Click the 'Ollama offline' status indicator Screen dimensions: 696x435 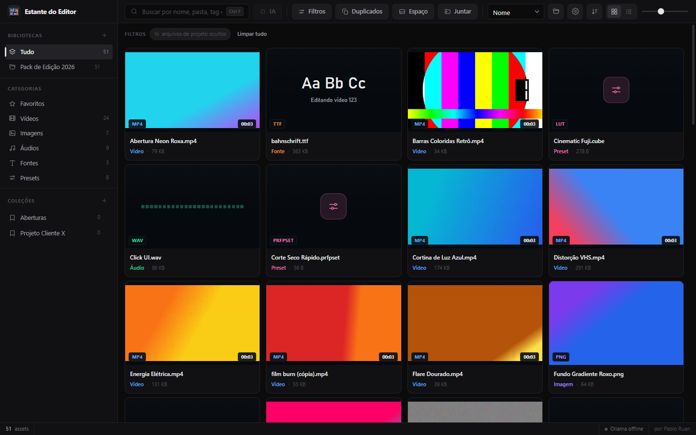coord(624,429)
